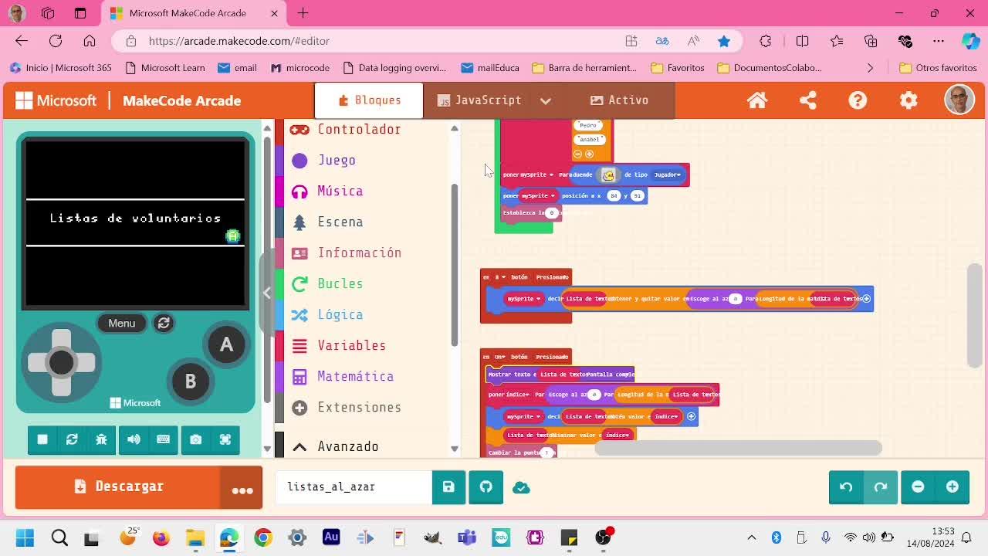
Task: Open Adobe Audition from taskbar
Action: click(331, 537)
